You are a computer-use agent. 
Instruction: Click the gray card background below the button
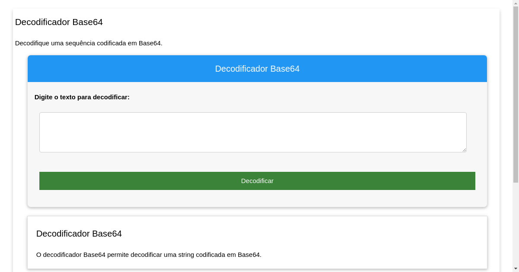coord(257,199)
